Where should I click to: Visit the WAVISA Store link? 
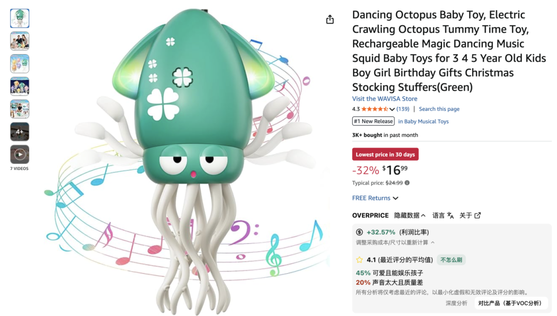[x=385, y=99]
